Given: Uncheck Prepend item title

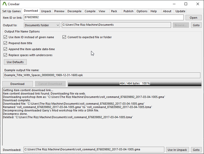Looking at the screenshot, I should pyautogui.click(x=18, y=43).
